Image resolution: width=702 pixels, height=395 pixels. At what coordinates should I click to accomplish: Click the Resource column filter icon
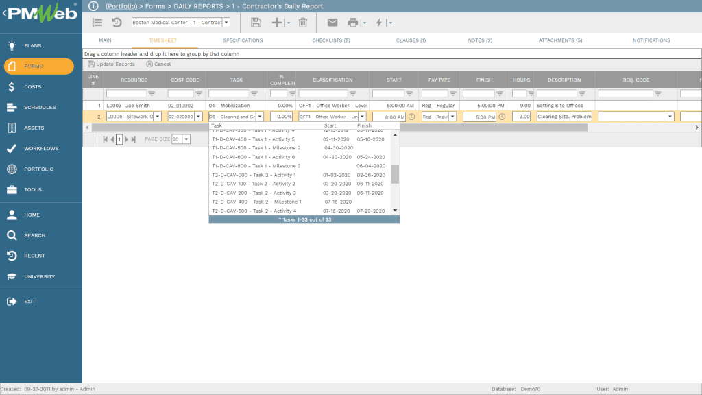click(x=152, y=93)
